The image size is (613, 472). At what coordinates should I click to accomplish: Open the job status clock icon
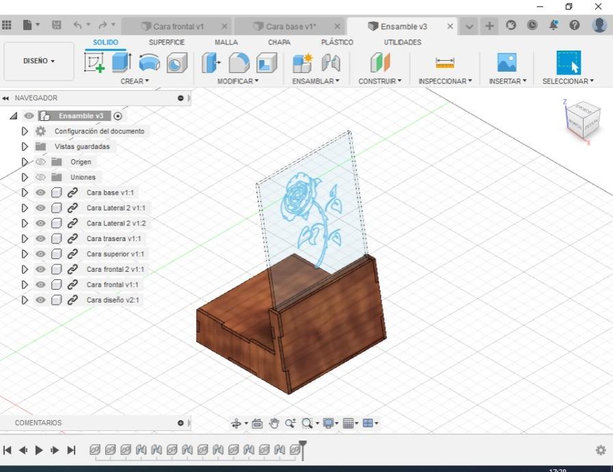coord(532,25)
